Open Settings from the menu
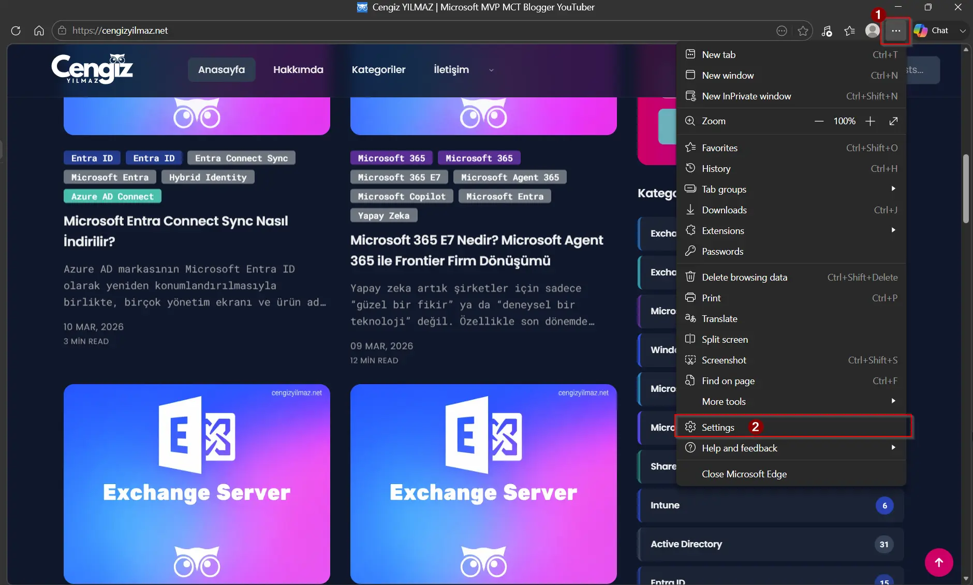The image size is (973, 585). 718,428
